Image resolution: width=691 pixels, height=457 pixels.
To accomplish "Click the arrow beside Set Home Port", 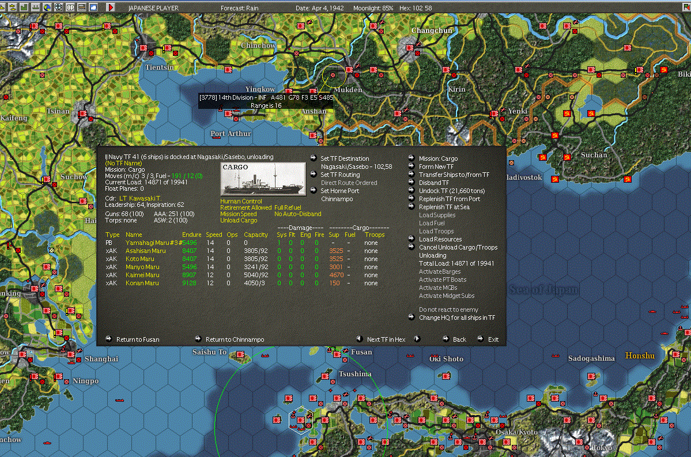I will click(314, 190).
